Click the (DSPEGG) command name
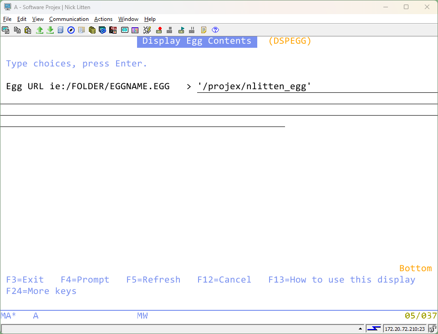The width and height of the screenshot is (438, 334). [290, 41]
